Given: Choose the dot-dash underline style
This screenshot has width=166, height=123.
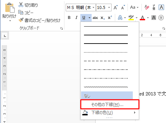Looking at the screenshot, I should click(x=106, y=69).
